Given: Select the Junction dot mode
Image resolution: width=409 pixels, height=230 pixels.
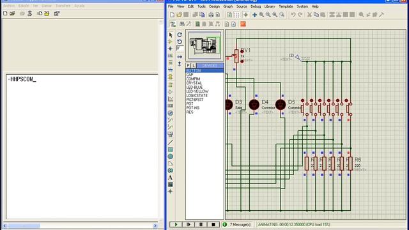Looking at the screenshot, I should coord(171,49).
